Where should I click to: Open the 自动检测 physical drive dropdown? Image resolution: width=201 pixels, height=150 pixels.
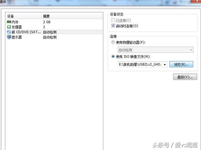tap(155, 50)
